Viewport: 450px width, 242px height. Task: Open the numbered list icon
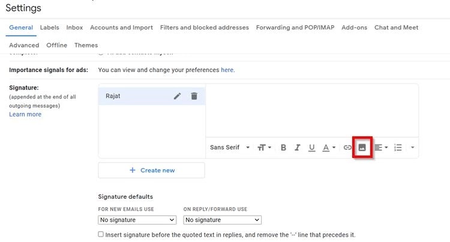pos(398,148)
